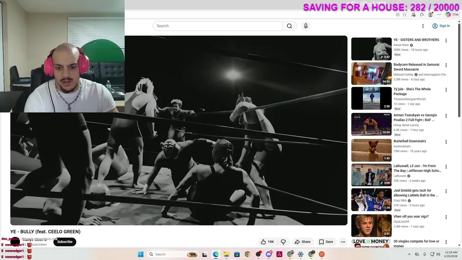Click Chaz NBA channel name
The width and height of the screenshot is (462, 260).
click(x=400, y=201)
